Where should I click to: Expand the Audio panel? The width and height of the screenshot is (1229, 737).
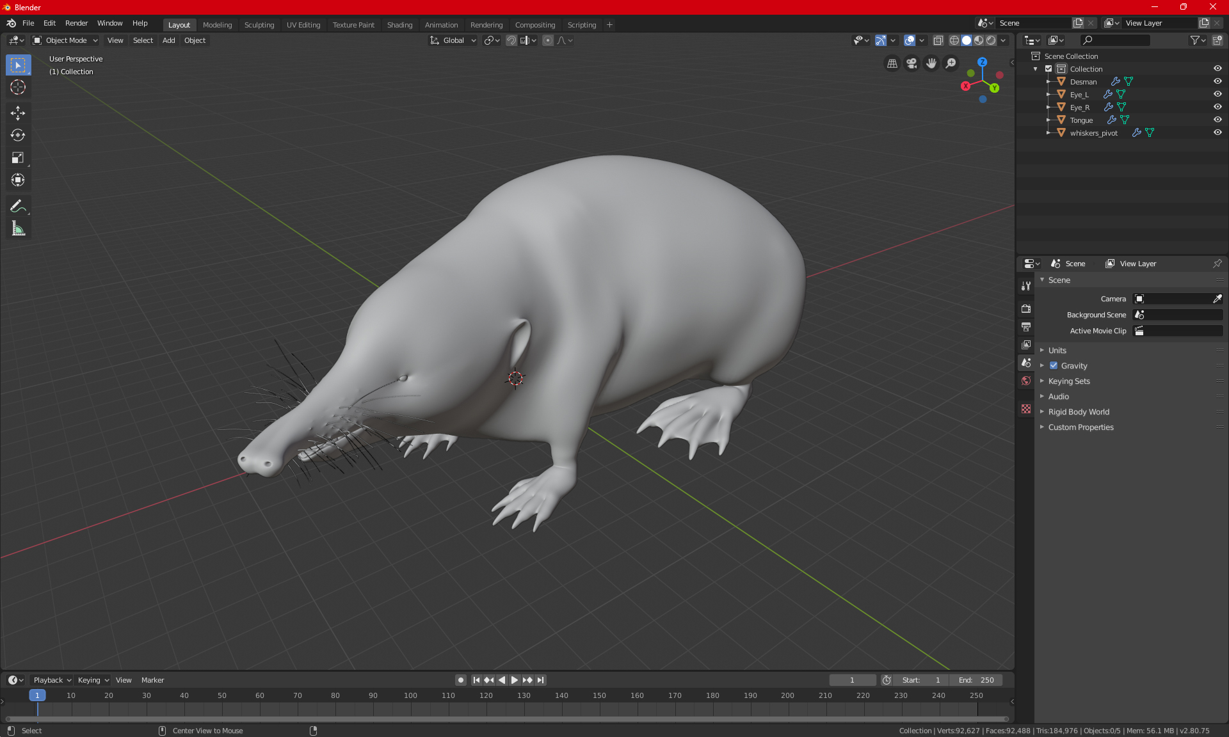(1058, 396)
